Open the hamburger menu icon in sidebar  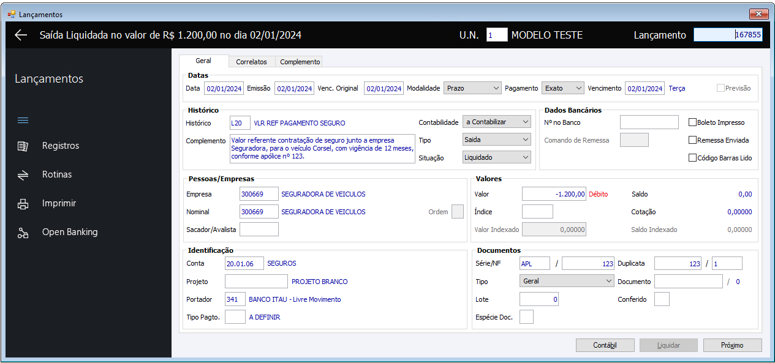[x=23, y=120]
